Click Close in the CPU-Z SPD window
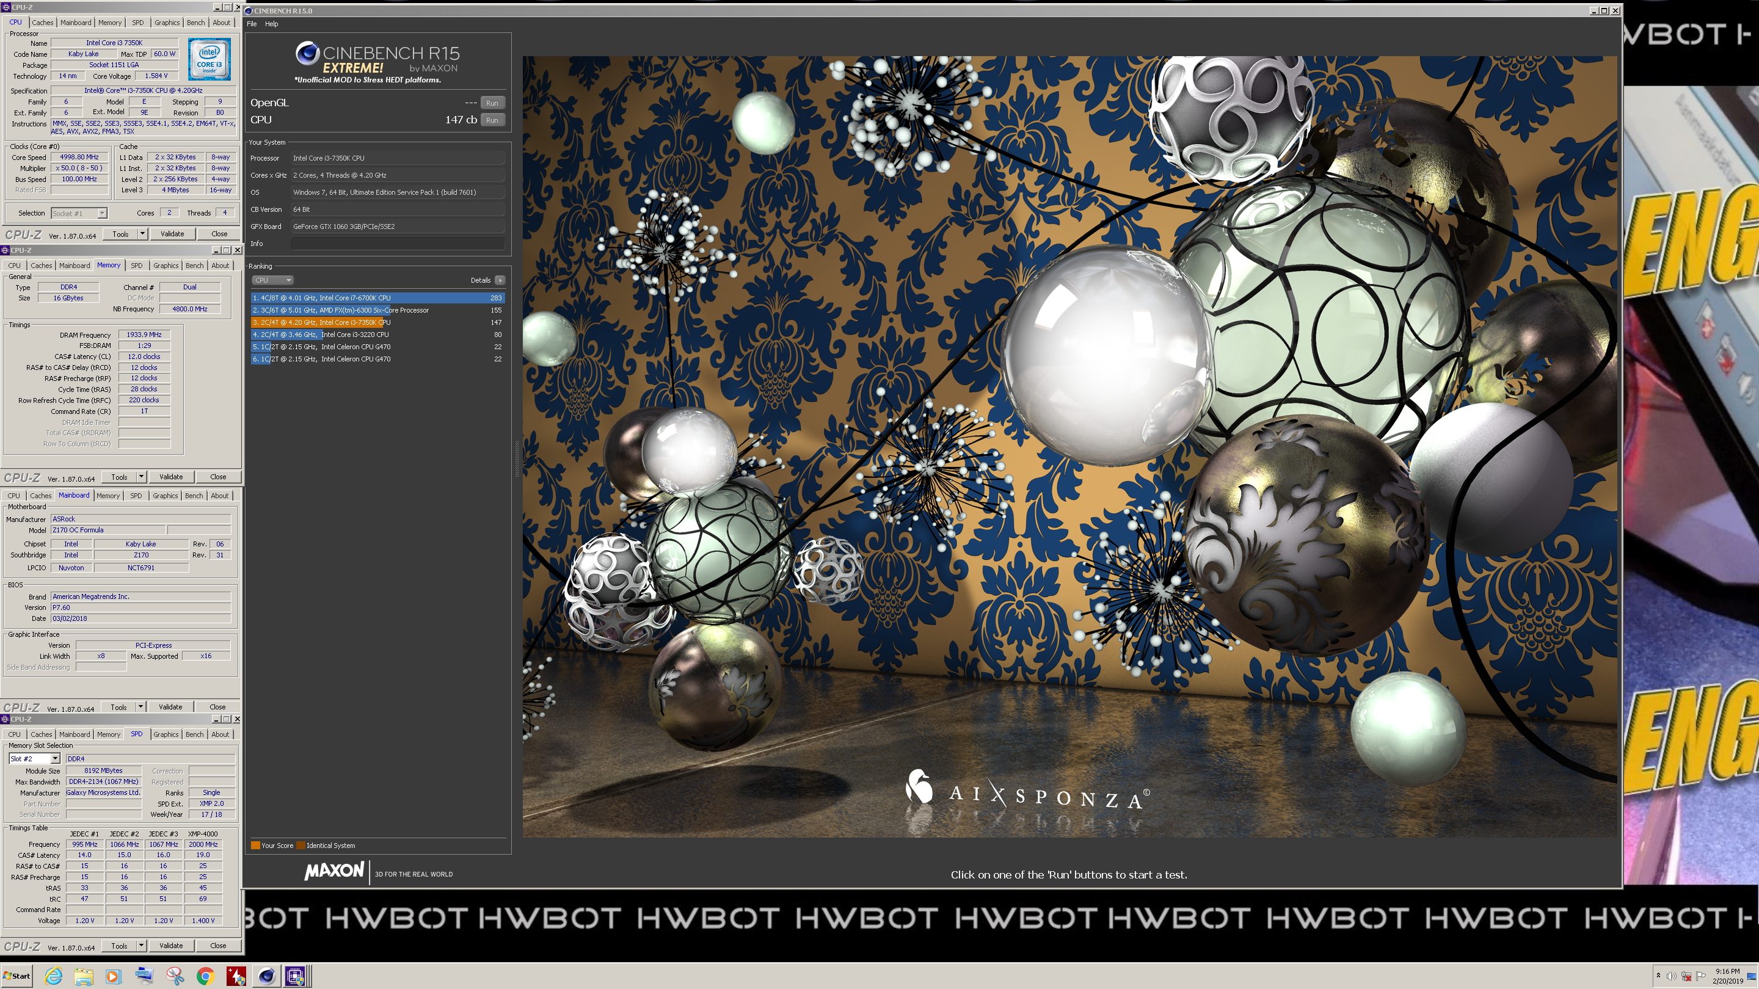Image resolution: width=1759 pixels, height=989 pixels. click(219, 946)
